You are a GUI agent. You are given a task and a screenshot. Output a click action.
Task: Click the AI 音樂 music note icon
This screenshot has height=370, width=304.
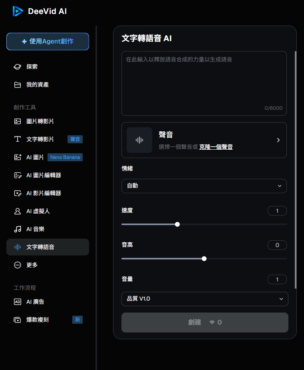click(18, 229)
